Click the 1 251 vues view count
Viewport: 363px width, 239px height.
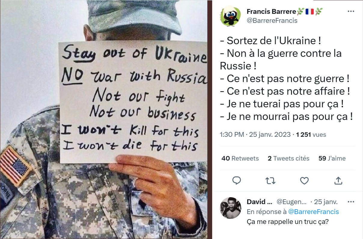click(311, 135)
